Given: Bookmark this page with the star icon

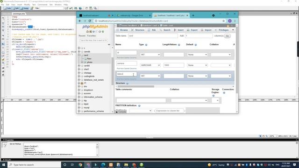Looking at the screenshot, I should 224,21.
